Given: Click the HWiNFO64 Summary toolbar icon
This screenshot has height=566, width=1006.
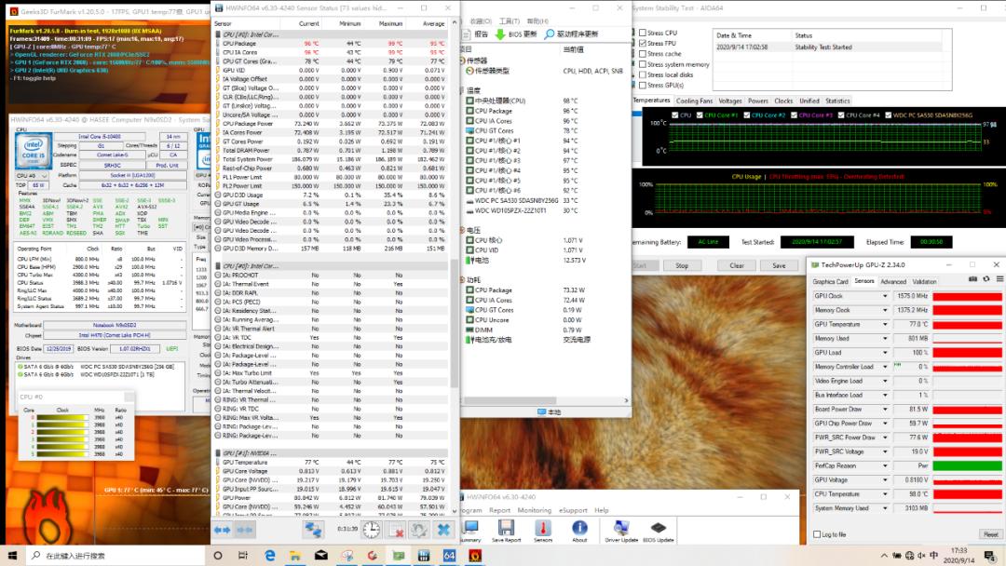Looking at the screenshot, I should point(473,528).
